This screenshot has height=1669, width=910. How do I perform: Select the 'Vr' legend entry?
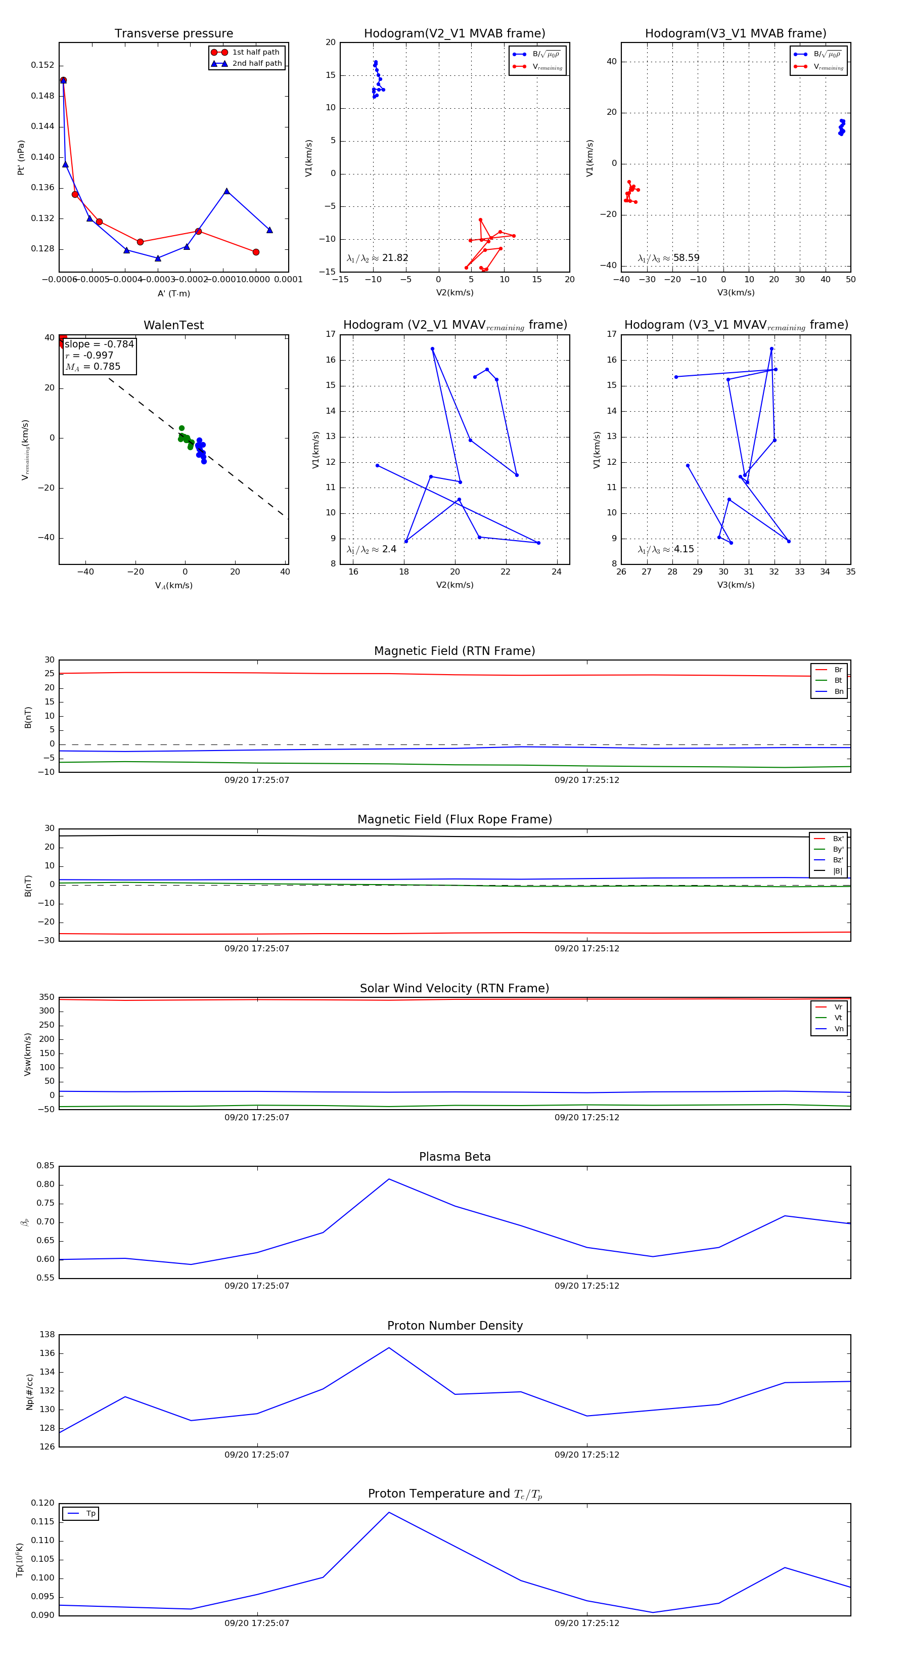tap(829, 1007)
